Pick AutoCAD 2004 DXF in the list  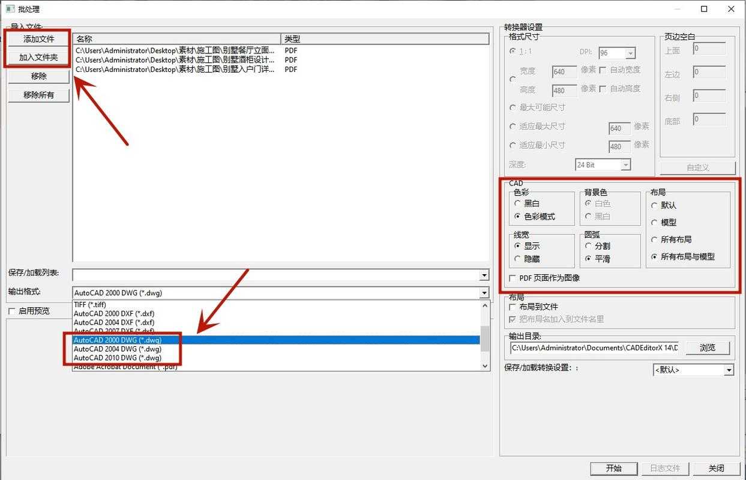click(114, 322)
